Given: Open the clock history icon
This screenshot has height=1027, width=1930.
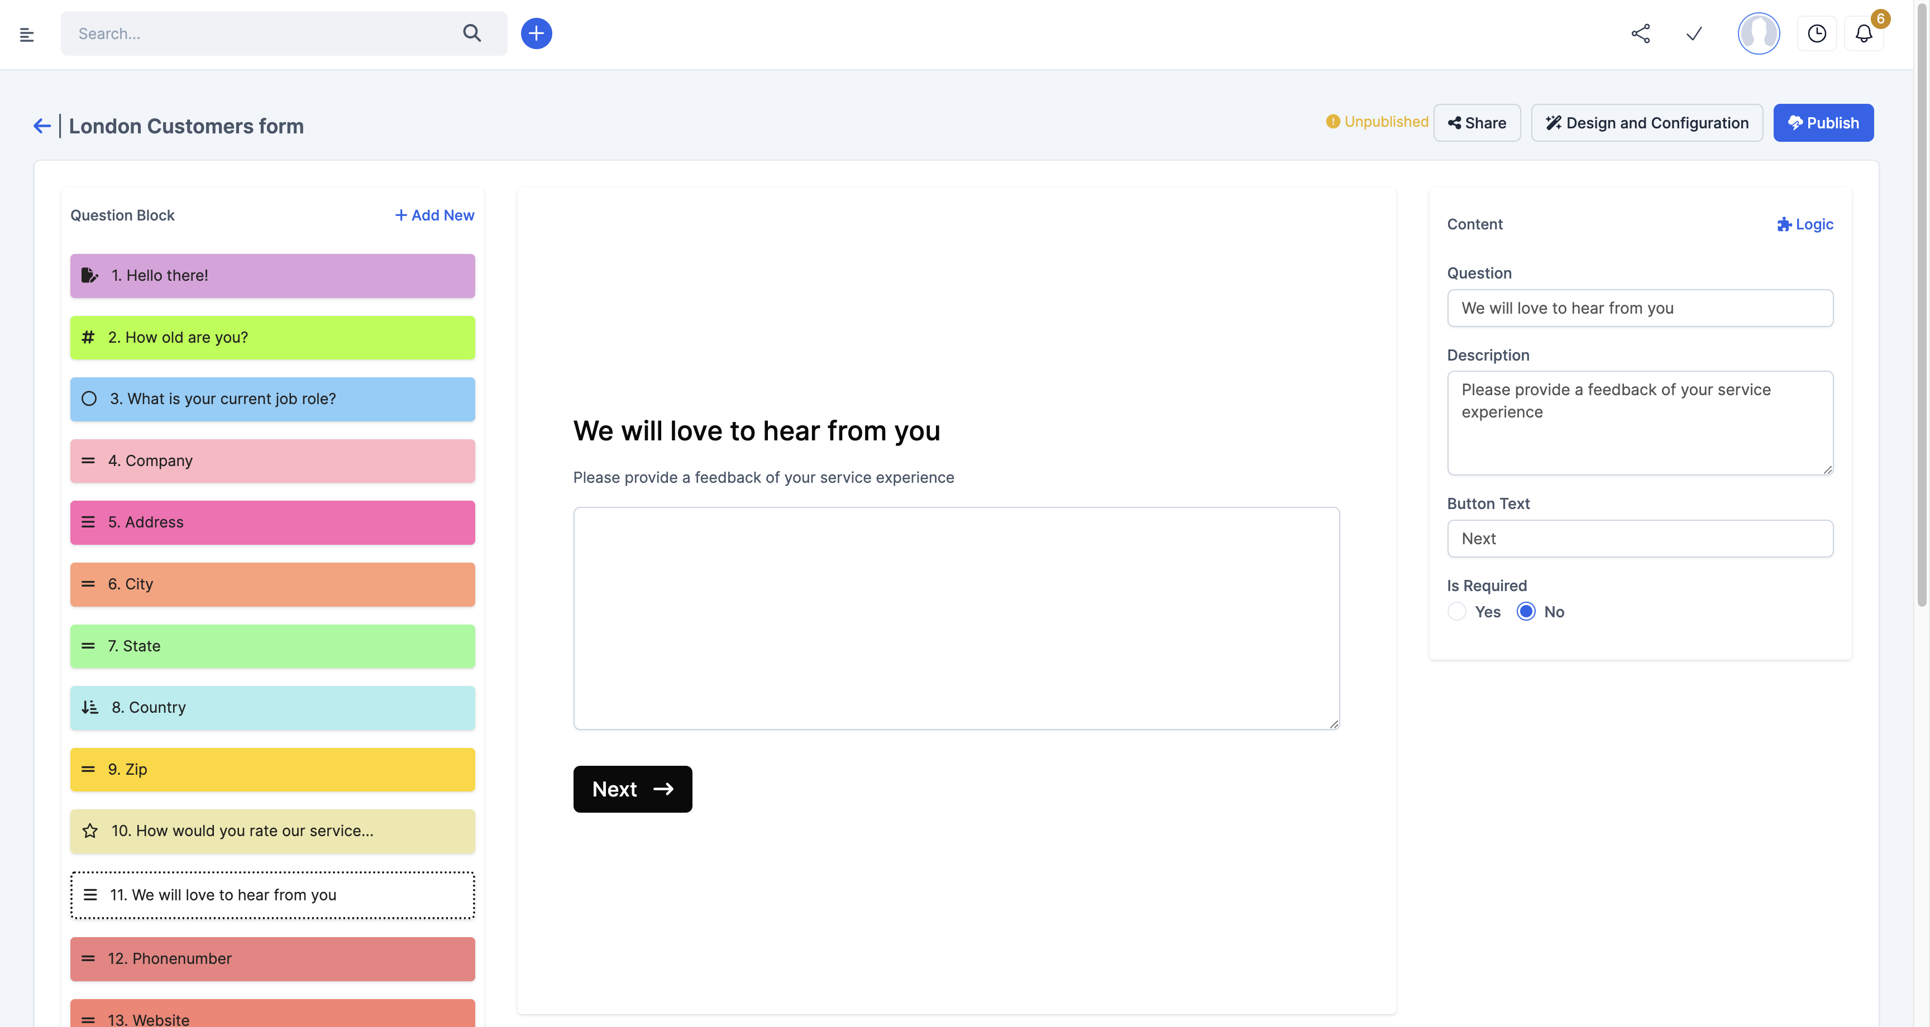Looking at the screenshot, I should [x=1817, y=33].
